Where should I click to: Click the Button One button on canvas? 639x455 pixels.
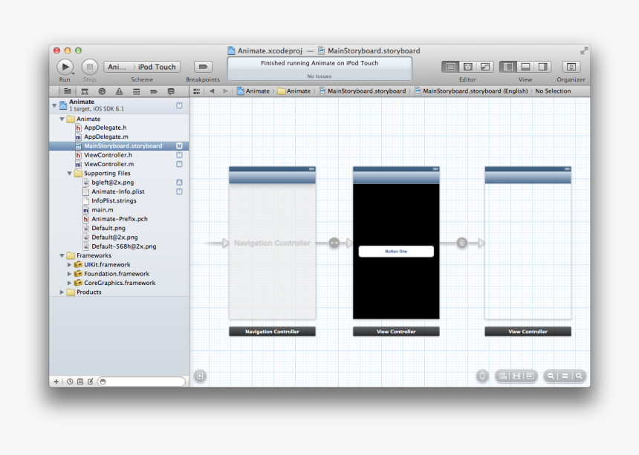[x=395, y=252]
